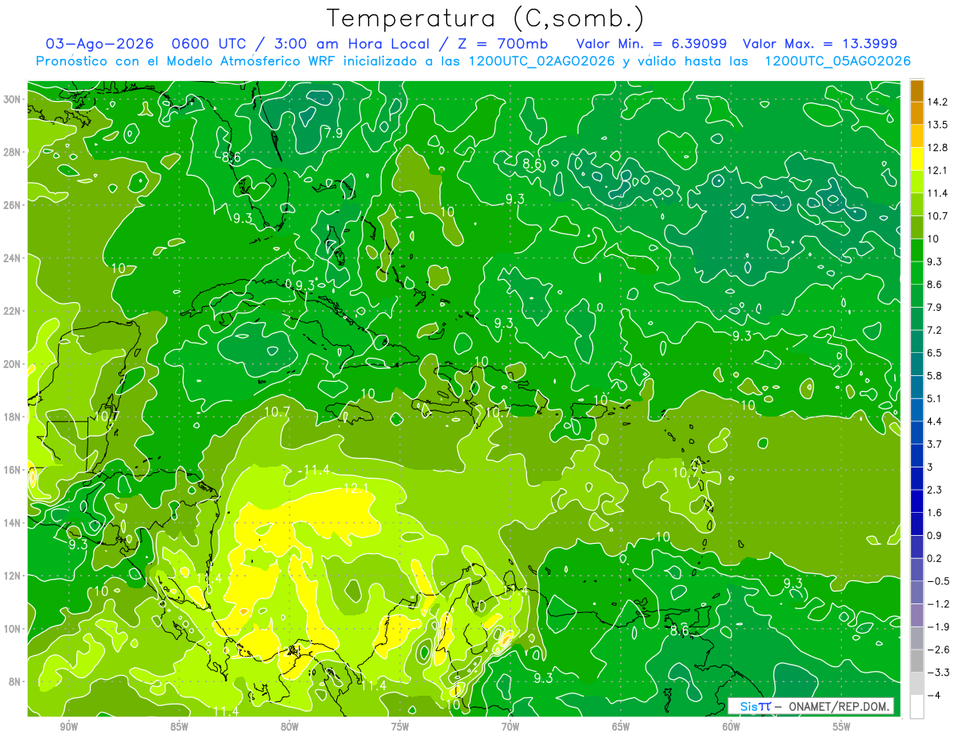The image size is (954, 737).
Task: Pick the dark blue swatch between 1.6 and 2.3
Action: 917,501
